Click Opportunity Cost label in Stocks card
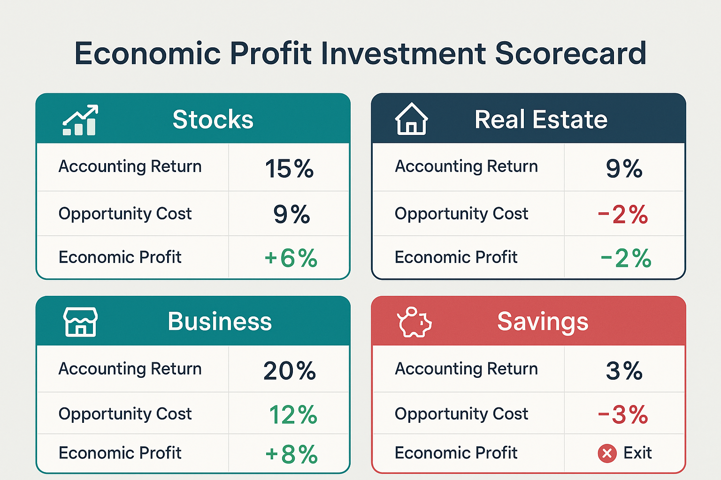This screenshot has height=480, width=721. click(125, 214)
